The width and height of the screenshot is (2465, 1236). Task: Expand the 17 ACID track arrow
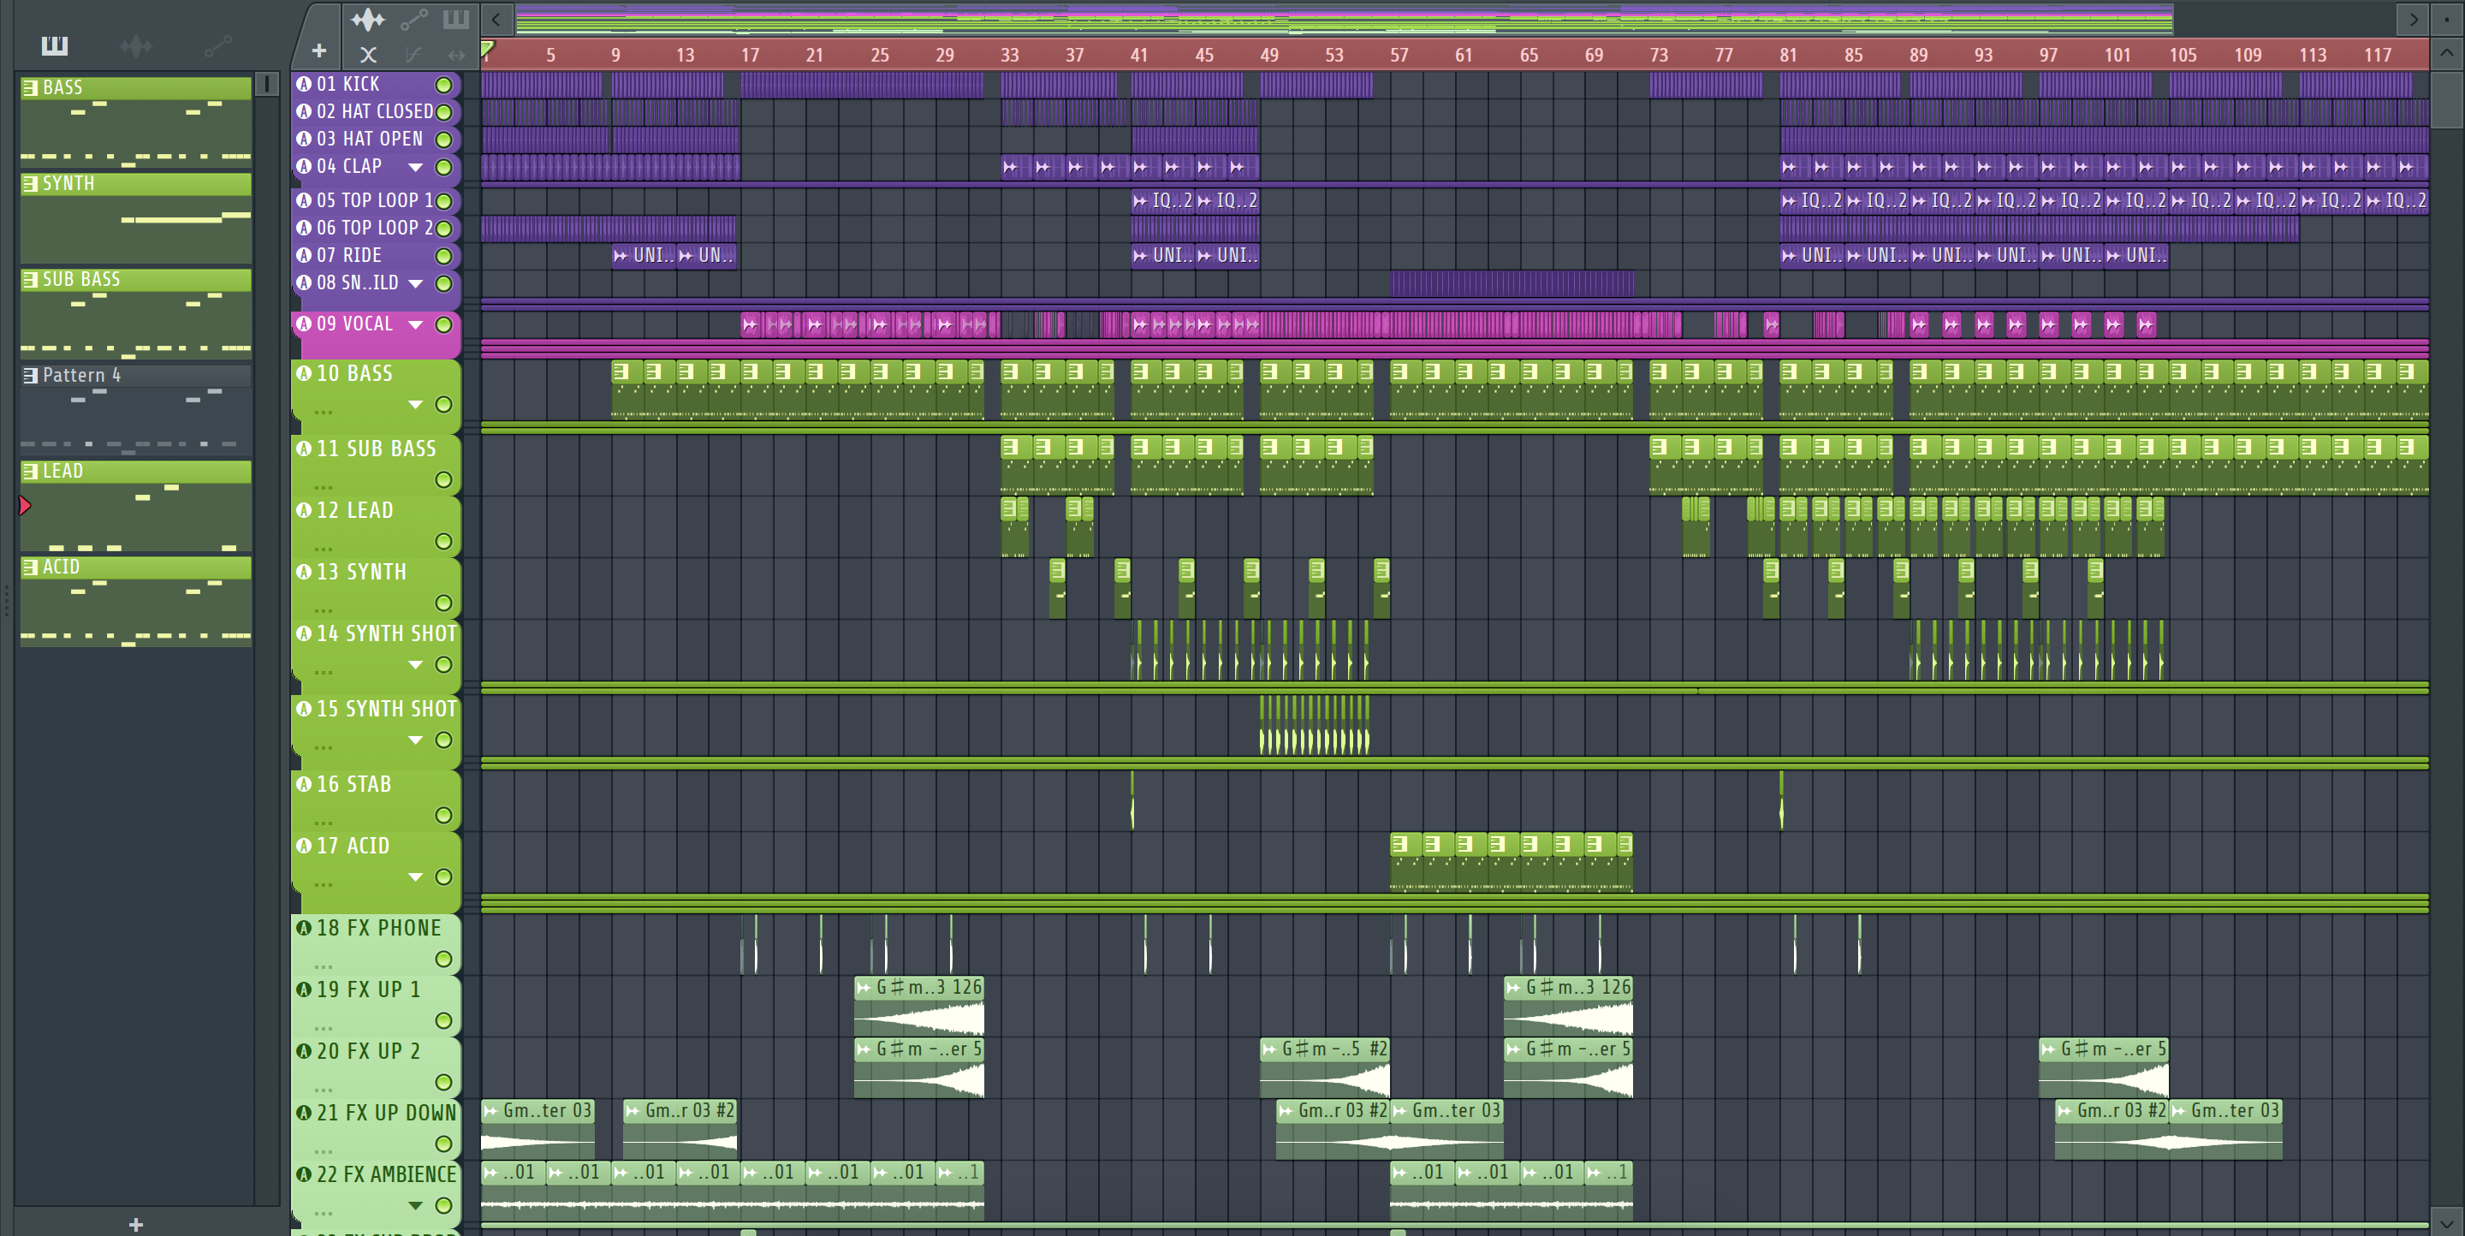pyautogui.click(x=415, y=877)
